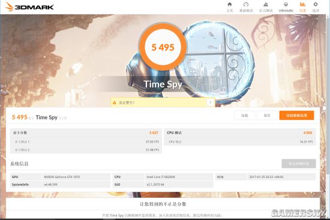
Task: Select 'NVIDIA GeForce GTX 1070' GPU value
Action: pos(62,177)
